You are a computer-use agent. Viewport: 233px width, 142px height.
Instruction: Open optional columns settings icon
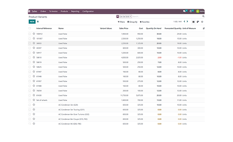tap(203, 28)
